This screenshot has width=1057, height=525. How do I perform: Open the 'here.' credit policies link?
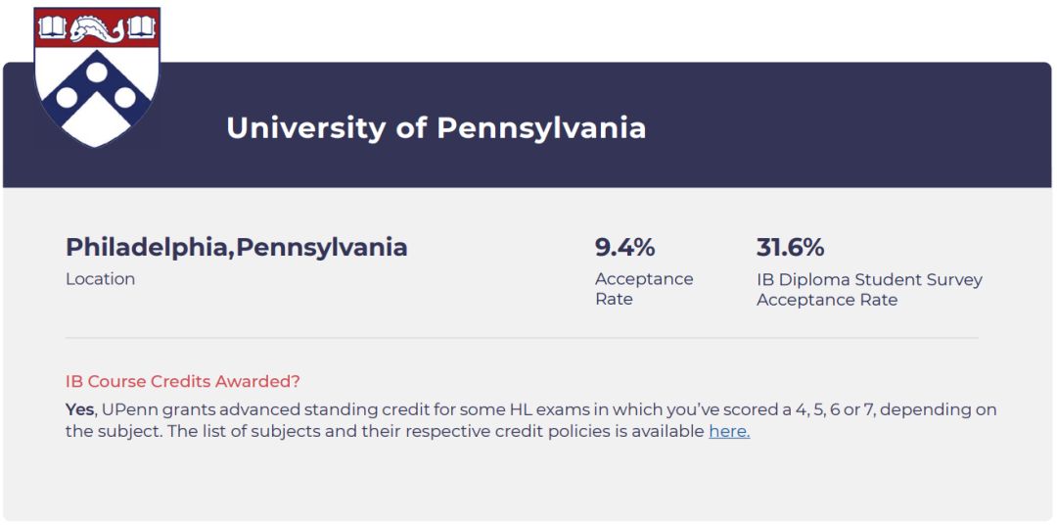click(729, 431)
